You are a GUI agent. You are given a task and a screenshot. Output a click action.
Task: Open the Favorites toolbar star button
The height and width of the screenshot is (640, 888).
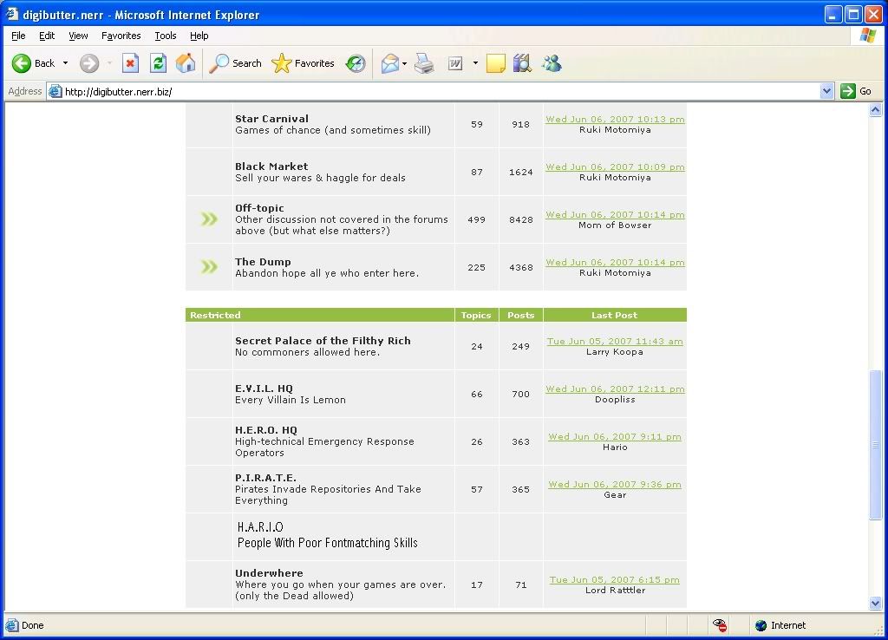pos(303,63)
